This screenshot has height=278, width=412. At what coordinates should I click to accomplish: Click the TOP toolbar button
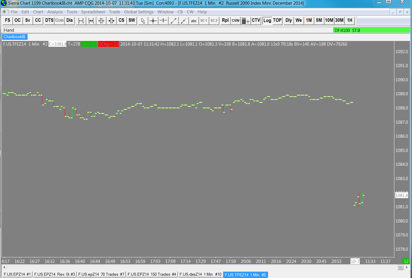(277, 20)
